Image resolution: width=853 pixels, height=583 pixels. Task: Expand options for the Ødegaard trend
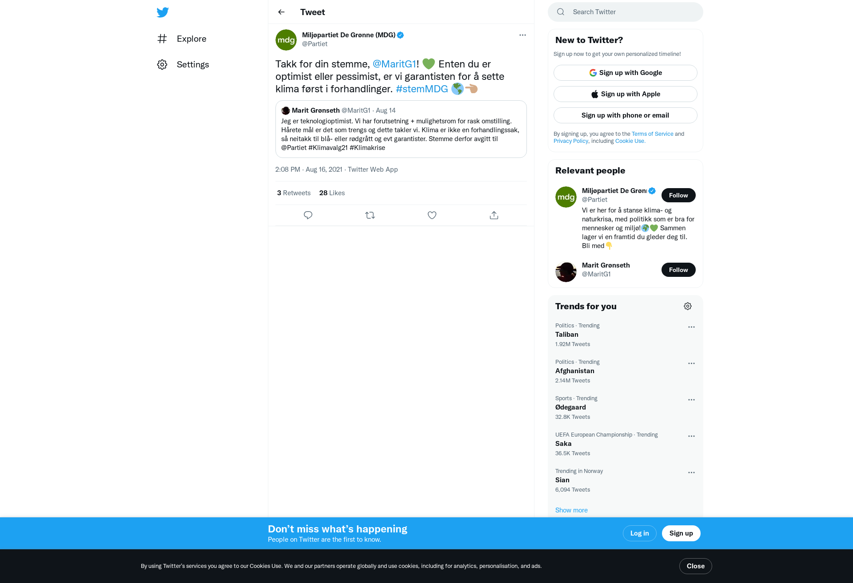point(691,400)
